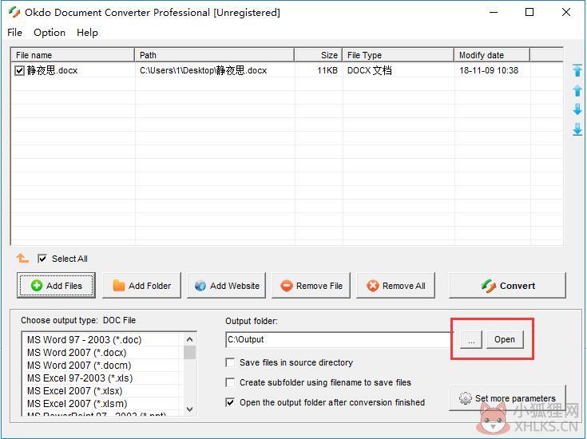The image size is (587, 439).
Task: Click the Remove File button
Action: (x=311, y=285)
